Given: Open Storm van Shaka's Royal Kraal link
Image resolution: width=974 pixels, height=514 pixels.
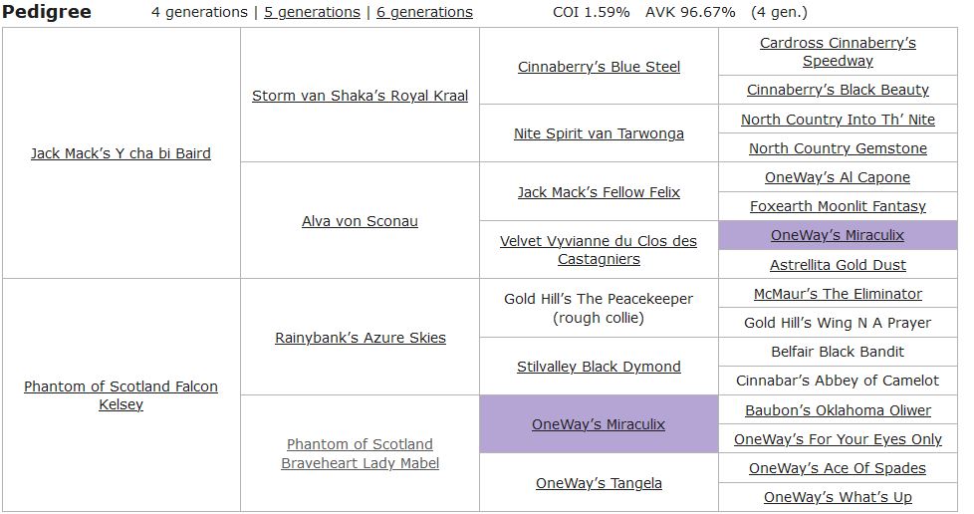Looking at the screenshot, I should (360, 96).
